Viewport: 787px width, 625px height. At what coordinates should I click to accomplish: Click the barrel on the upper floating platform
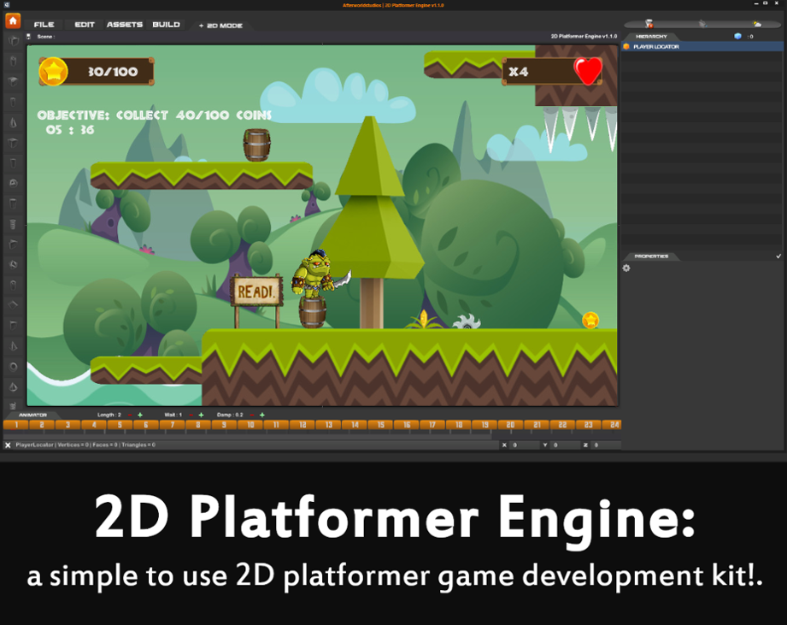pos(257,145)
